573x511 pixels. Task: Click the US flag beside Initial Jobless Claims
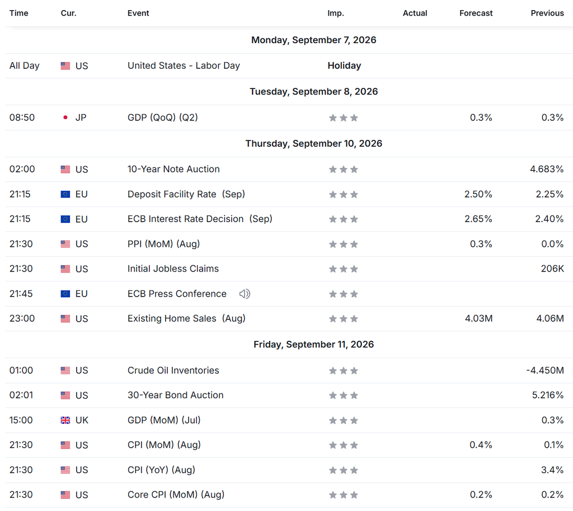[x=65, y=269]
